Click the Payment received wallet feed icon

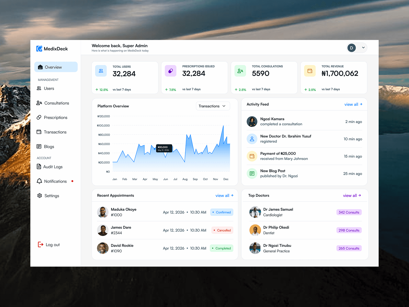252,156
